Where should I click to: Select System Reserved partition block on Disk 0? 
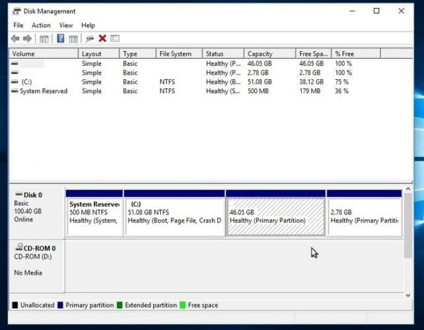(x=94, y=214)
